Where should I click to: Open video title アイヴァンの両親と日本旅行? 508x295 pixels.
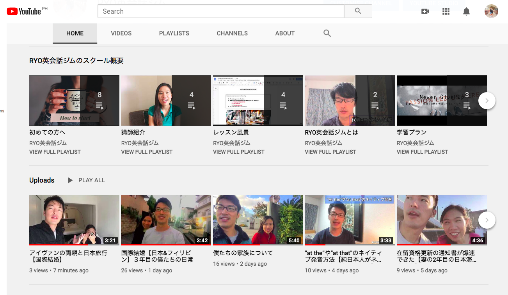coord(68,256)
